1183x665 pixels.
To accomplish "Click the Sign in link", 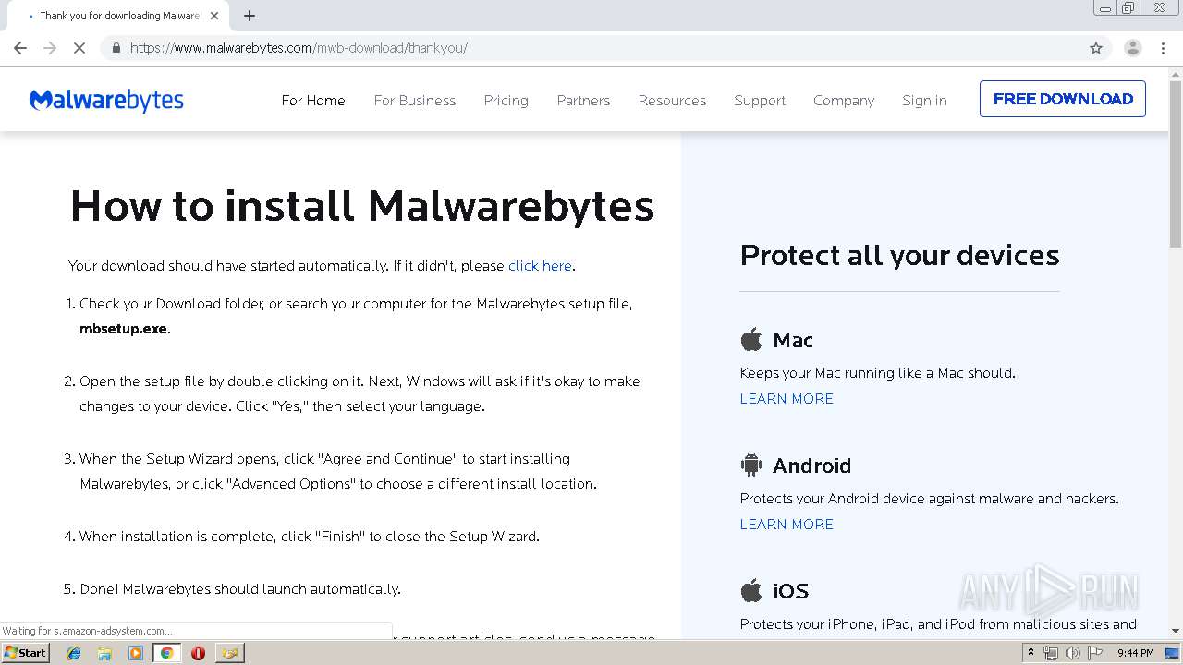I will point(924,101).
